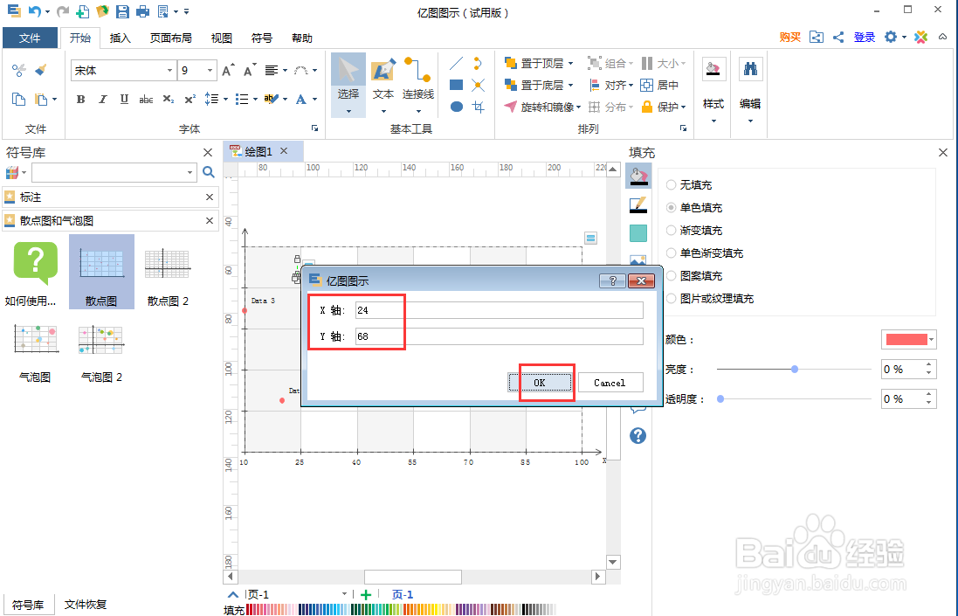Switch to the Page Layout (页面布局) tab
The height and width of the screenshot is (616, 958).
click(171, 38)
